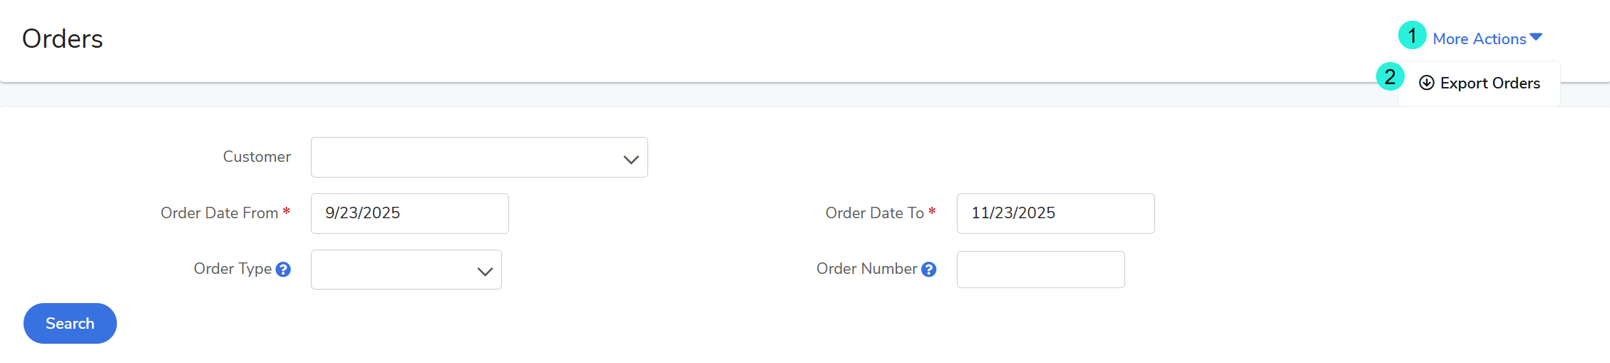Focus the Order Date To field
Viewport: 1610px width, 363px height.
point(1055,213)
